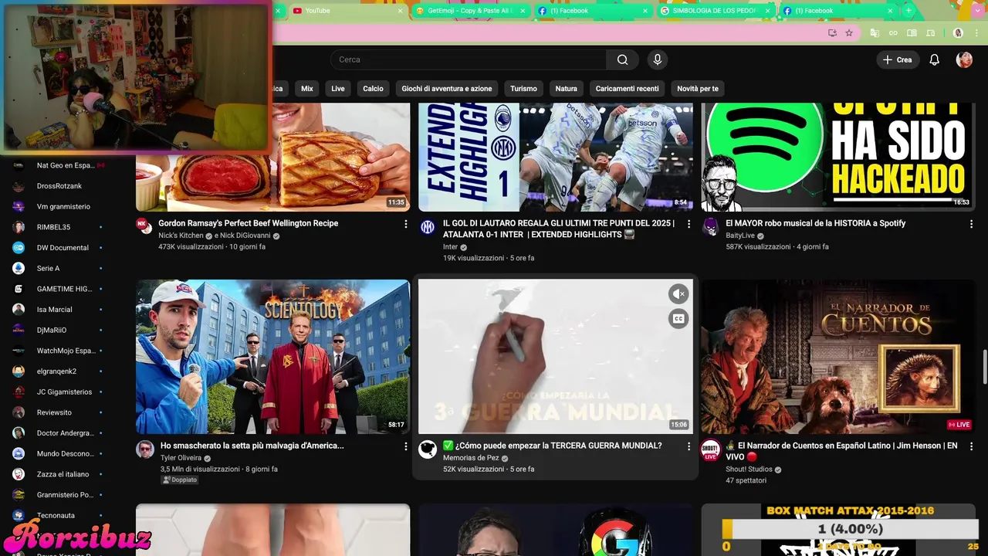Go to the BaityLive channel name link
The height and width of the screenshot is (556, 988).
740,236
